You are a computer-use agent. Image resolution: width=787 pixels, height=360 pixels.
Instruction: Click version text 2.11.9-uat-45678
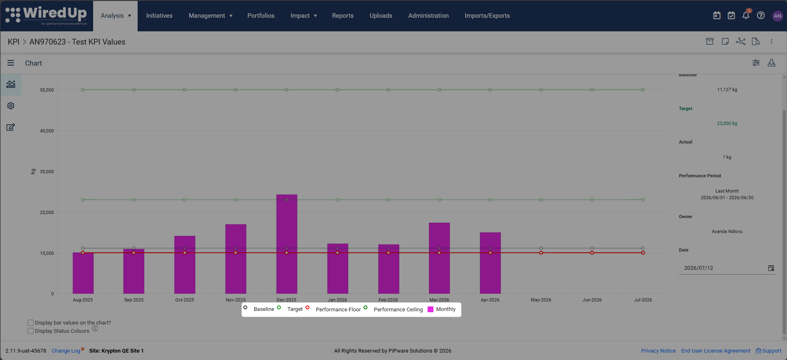tap(26, 351)
